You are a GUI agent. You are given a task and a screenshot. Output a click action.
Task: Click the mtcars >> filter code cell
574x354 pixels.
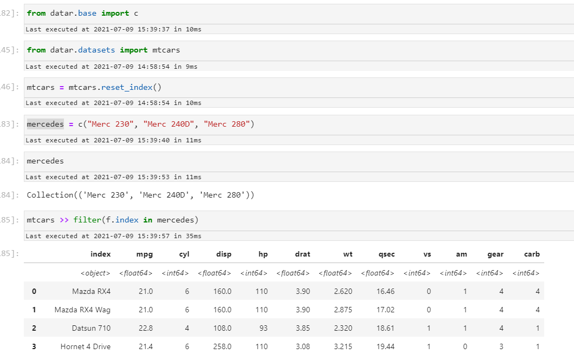[x=299, y=220]
